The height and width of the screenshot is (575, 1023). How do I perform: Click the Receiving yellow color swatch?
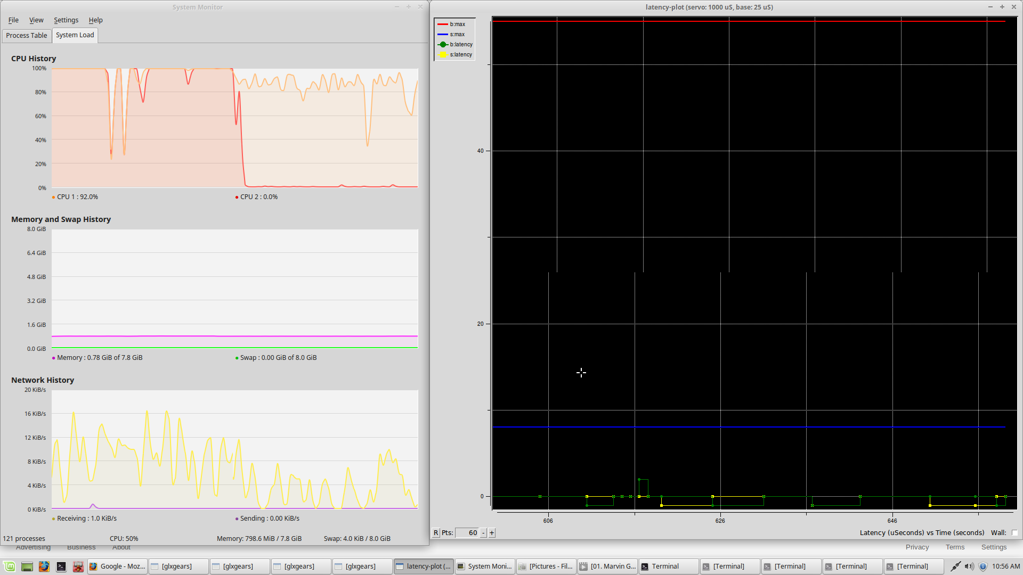(x=53, y=519)
